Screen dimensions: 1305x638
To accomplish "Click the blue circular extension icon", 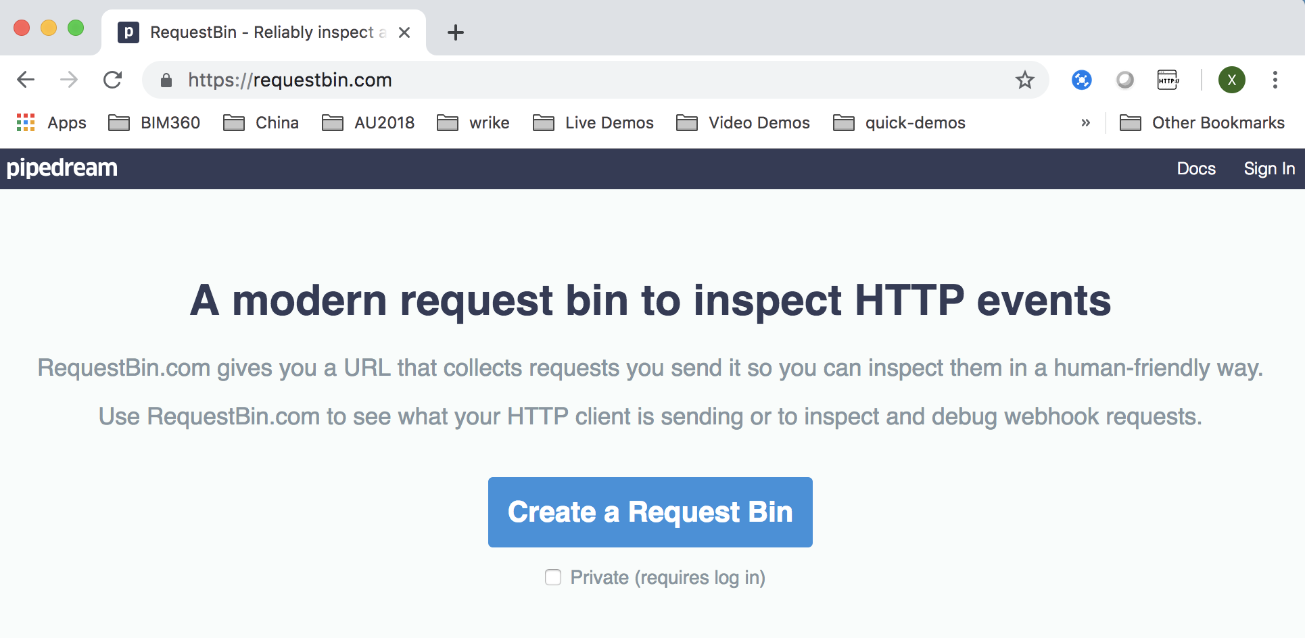I will [x=1081, y=80].
